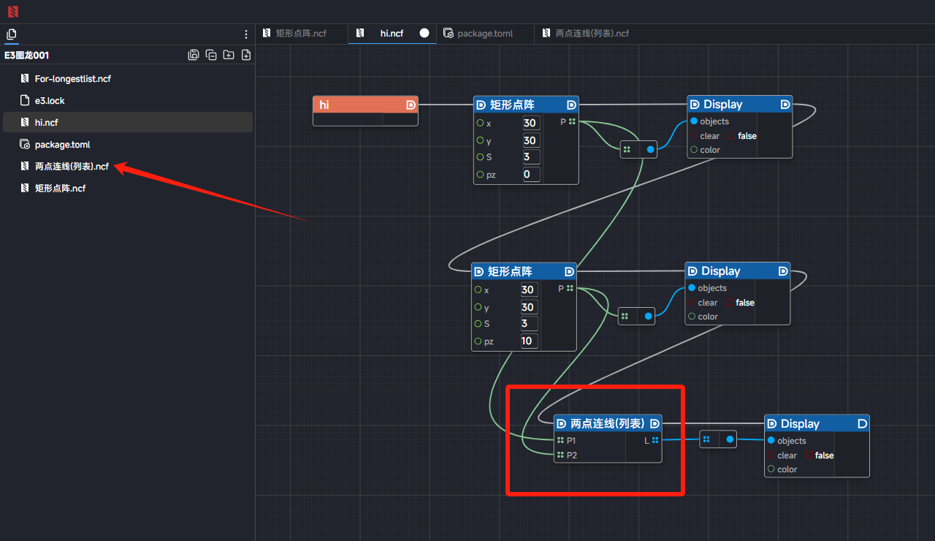Click the pz value field showing 10
Viewport: 935px width, 541px height.
click(529, 341)
